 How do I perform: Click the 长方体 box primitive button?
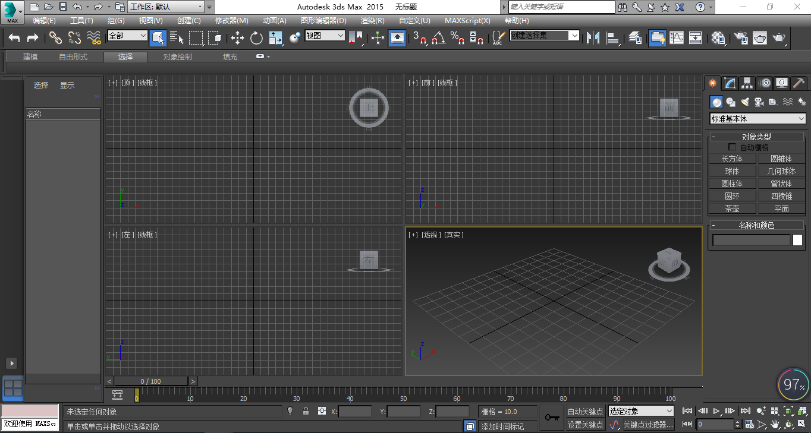[732, 159]
